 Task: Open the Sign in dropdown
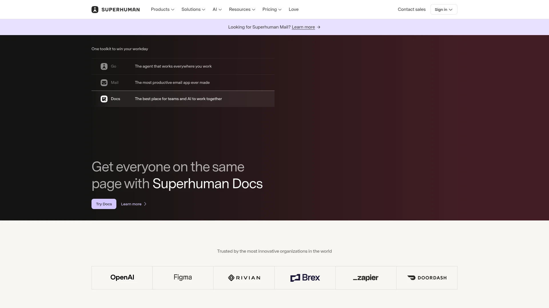tap(444, 9)
